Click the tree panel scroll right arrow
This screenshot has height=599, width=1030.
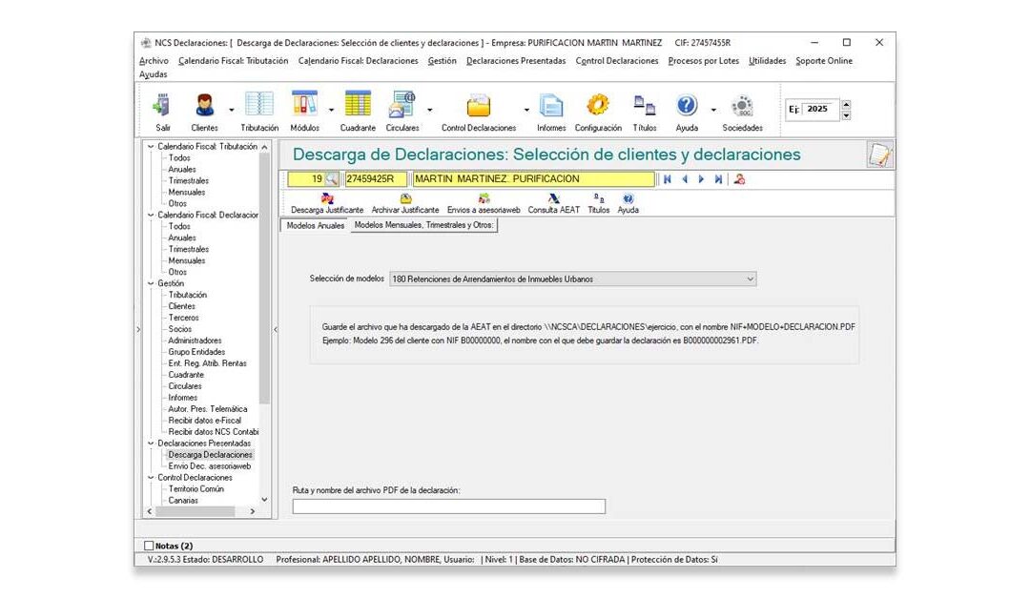click(252, 511)
